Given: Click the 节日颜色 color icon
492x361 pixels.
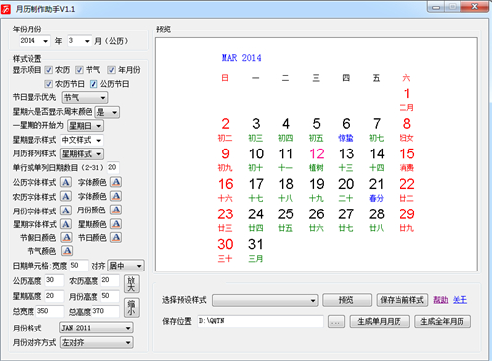Looking at the screenshot, I should click(116, 237).
